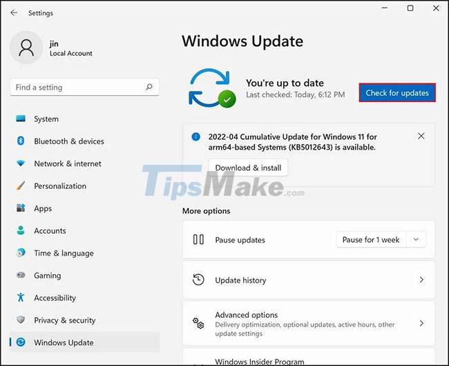Maximize the Settings window

tap(410, 8)
